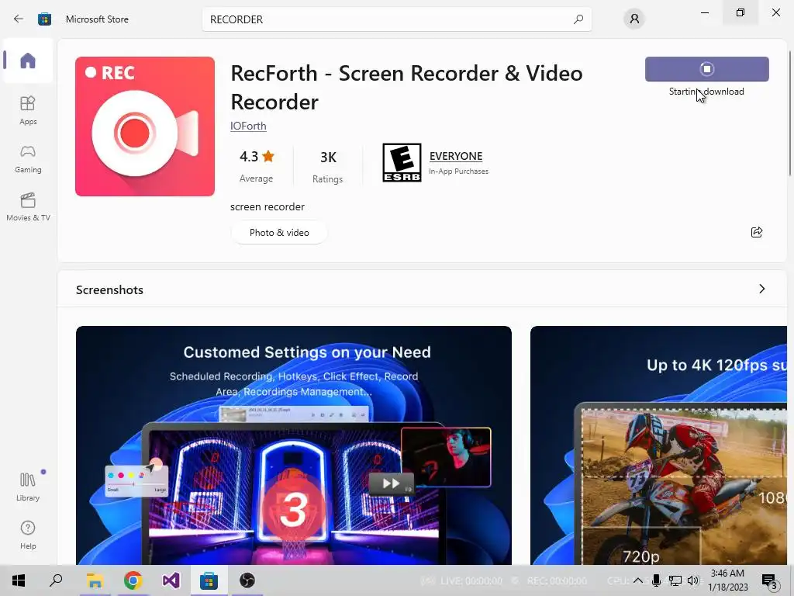
Task: Minimize the Microsoft Store window
Action: (x=704, y=12)
